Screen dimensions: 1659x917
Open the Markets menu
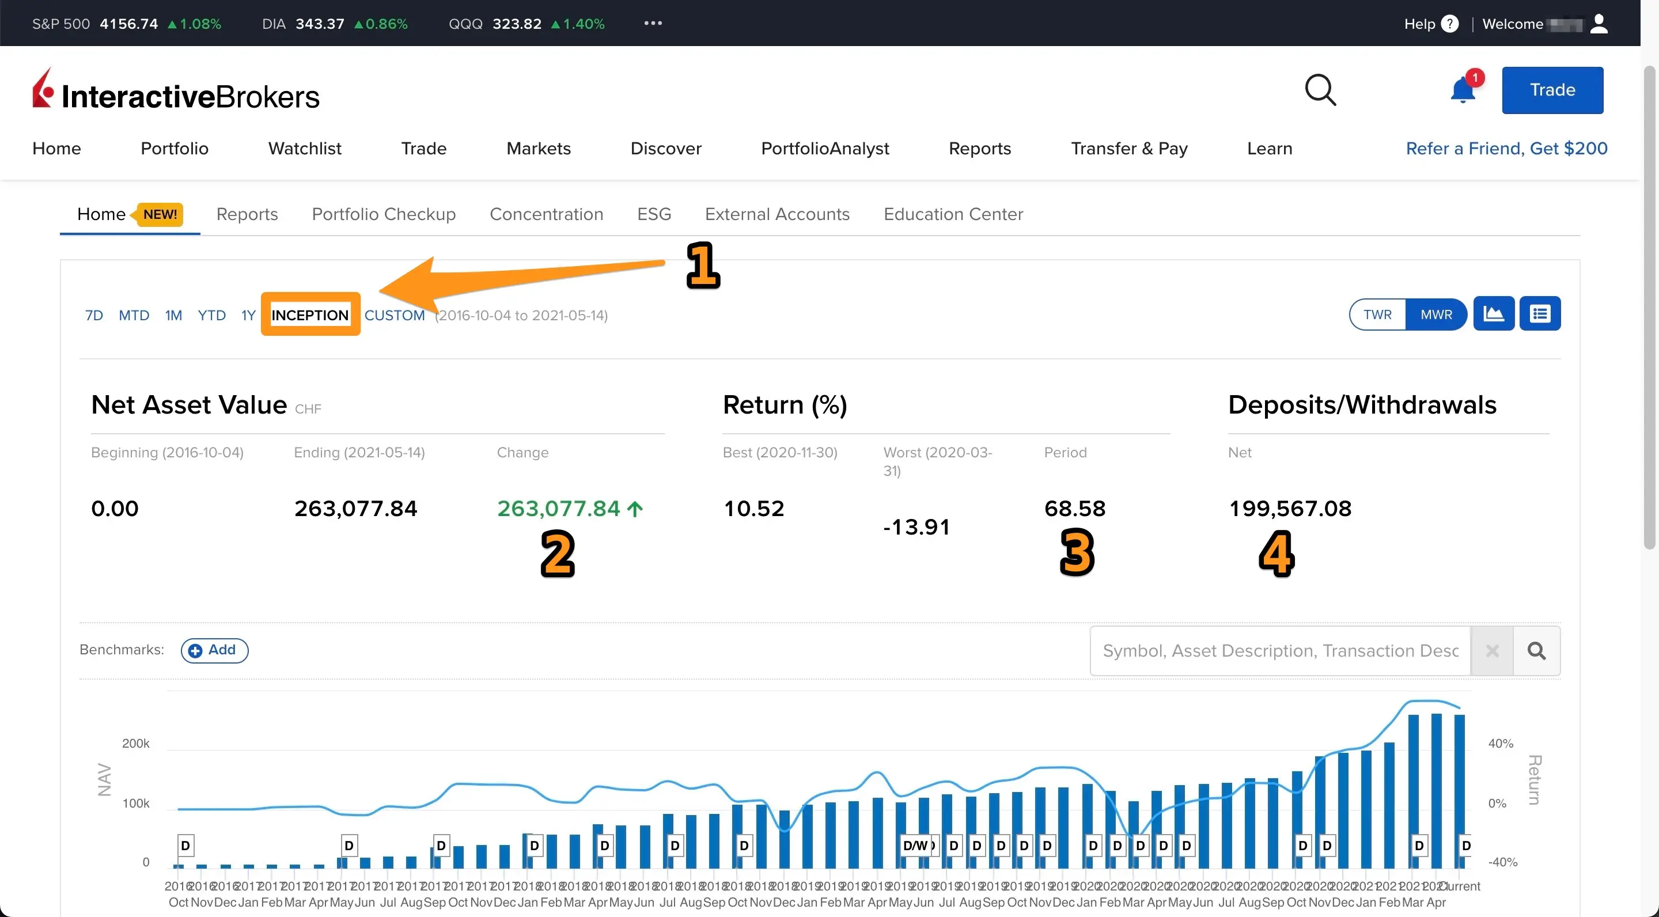[539, 148]
